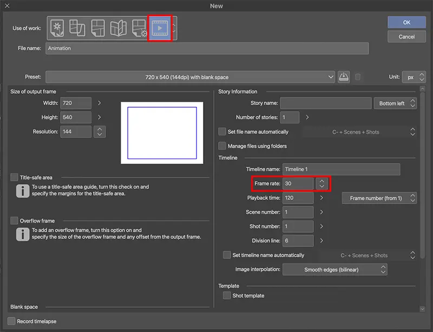Click the info icon under Overflow frame

pyautogui.click(x=23, y=235)
